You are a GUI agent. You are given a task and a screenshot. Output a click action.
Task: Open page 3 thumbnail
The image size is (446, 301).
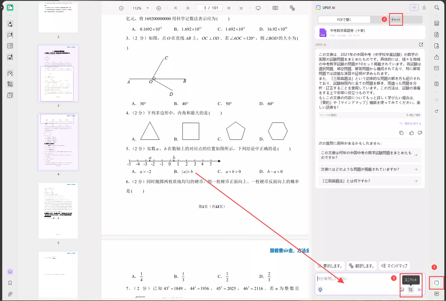click(x=58, y=73)
